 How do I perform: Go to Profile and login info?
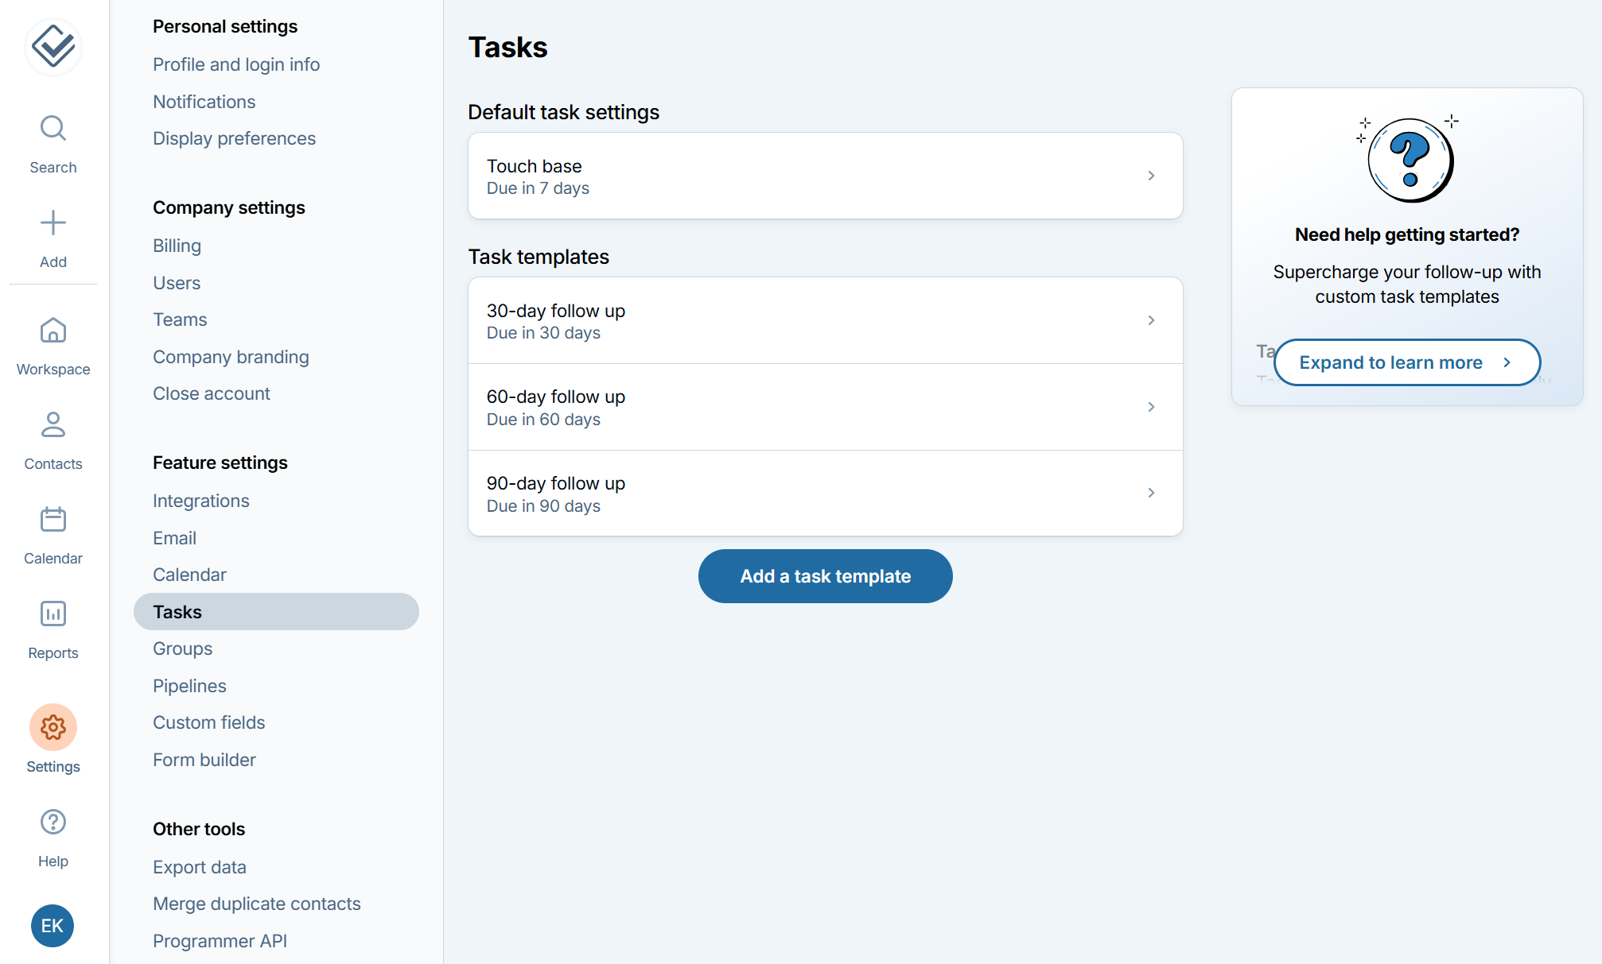click(235, 64)
